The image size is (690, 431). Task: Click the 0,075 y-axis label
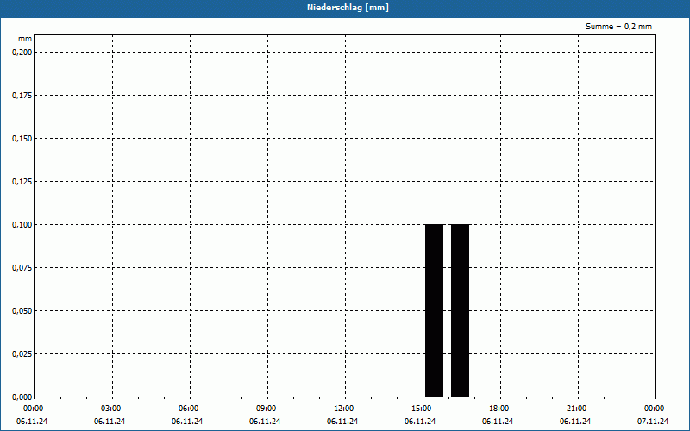pos(22,268)
